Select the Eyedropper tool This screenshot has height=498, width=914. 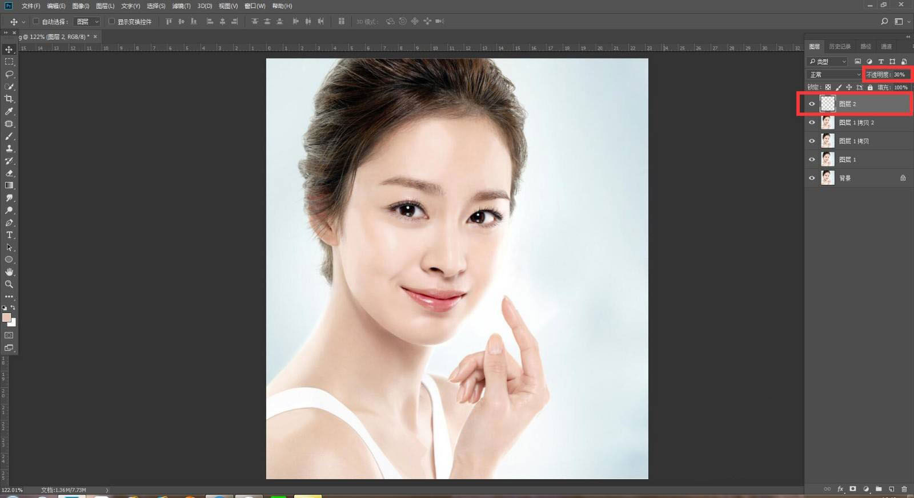pyautogui.click(x=9, y=112)
